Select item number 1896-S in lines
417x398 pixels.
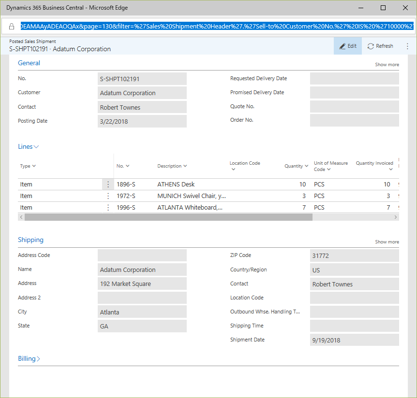point(126,184)
